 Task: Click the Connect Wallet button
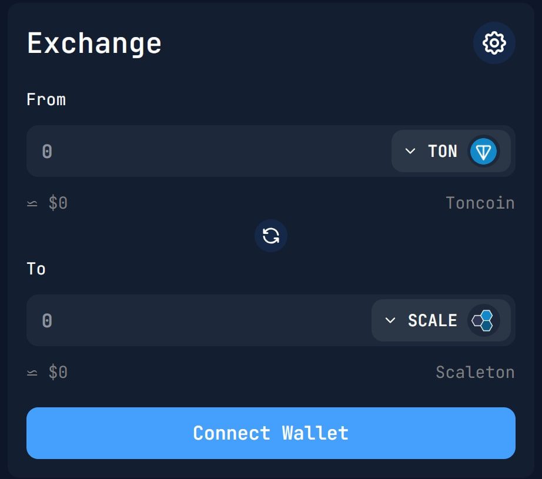pos(271,433)
